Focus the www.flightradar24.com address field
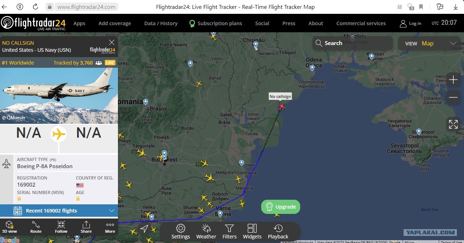The width and height of the screenshot is (464, 243). pyautogui.click(x=86, y=7)
